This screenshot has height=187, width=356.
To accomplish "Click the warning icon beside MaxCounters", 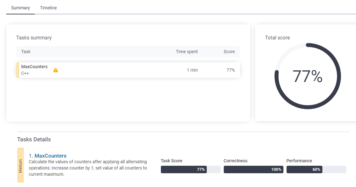I will point(56,70).
